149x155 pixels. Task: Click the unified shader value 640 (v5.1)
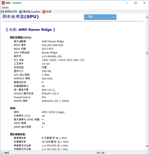pos(48,90)
